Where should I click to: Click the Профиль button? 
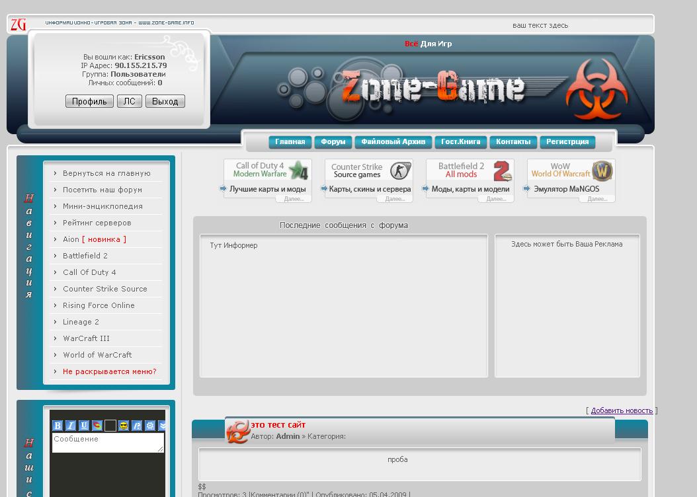[89, 101]
